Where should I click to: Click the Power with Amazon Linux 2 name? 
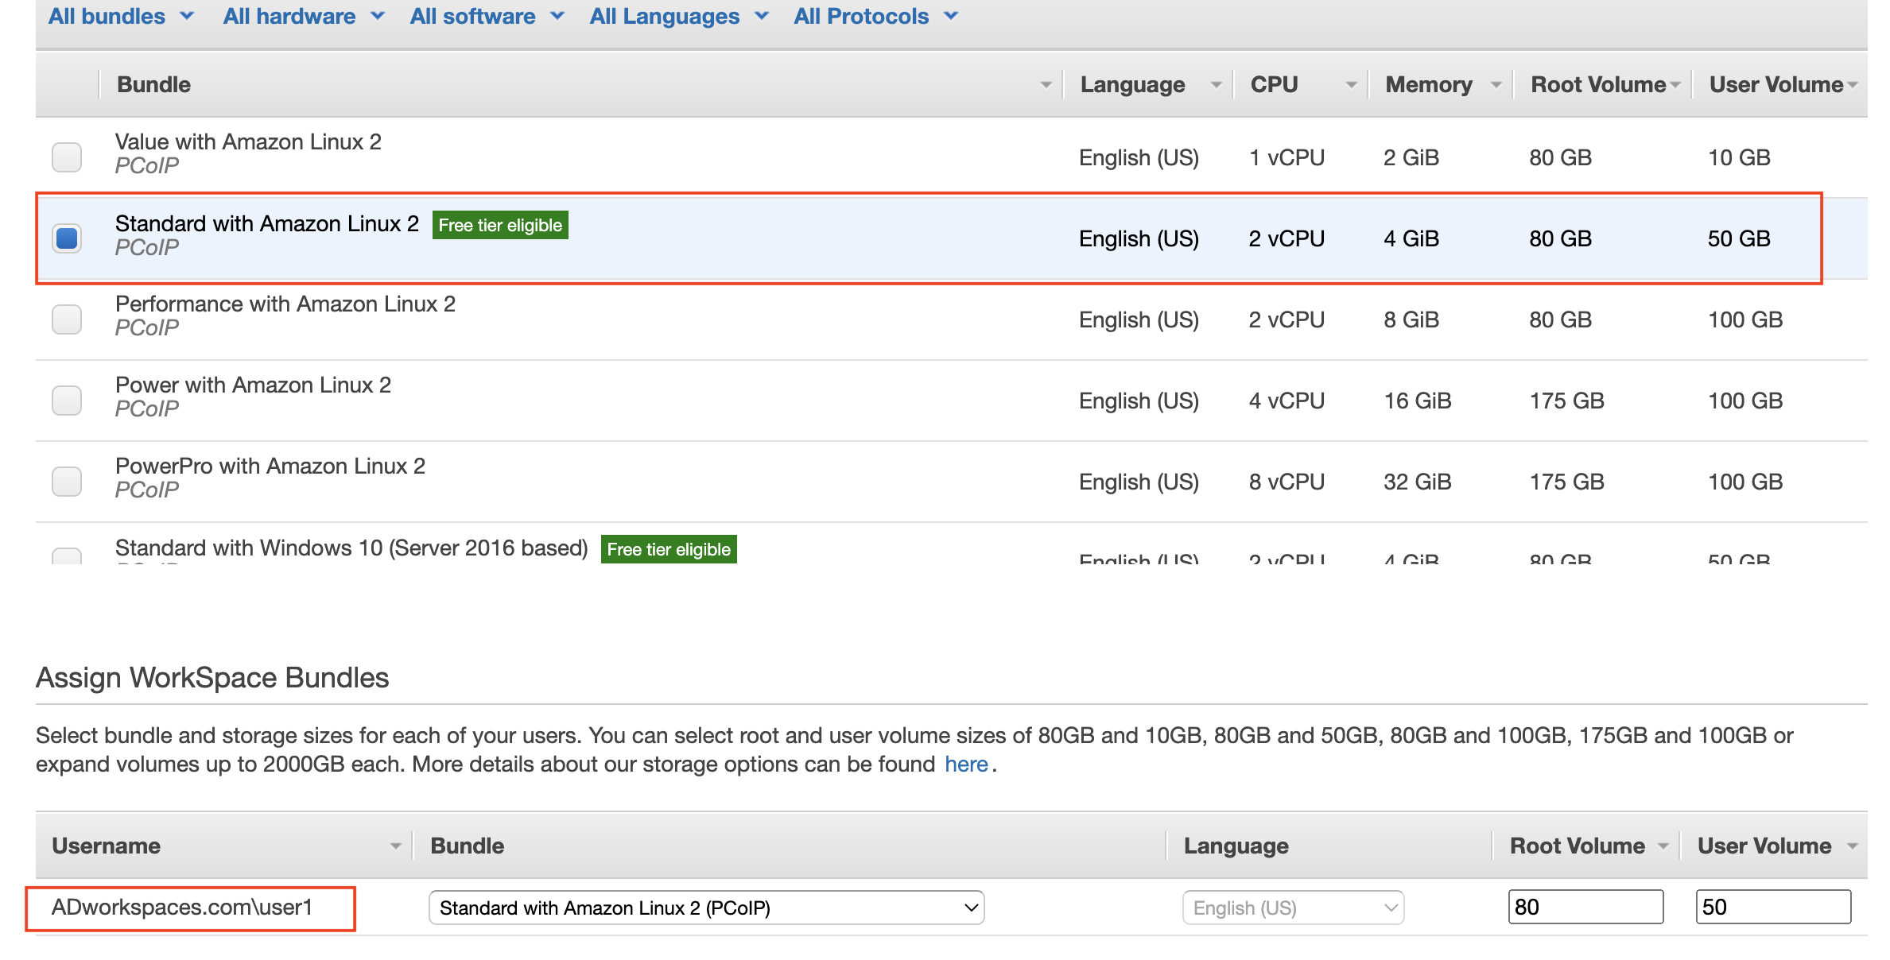point(253,385)
